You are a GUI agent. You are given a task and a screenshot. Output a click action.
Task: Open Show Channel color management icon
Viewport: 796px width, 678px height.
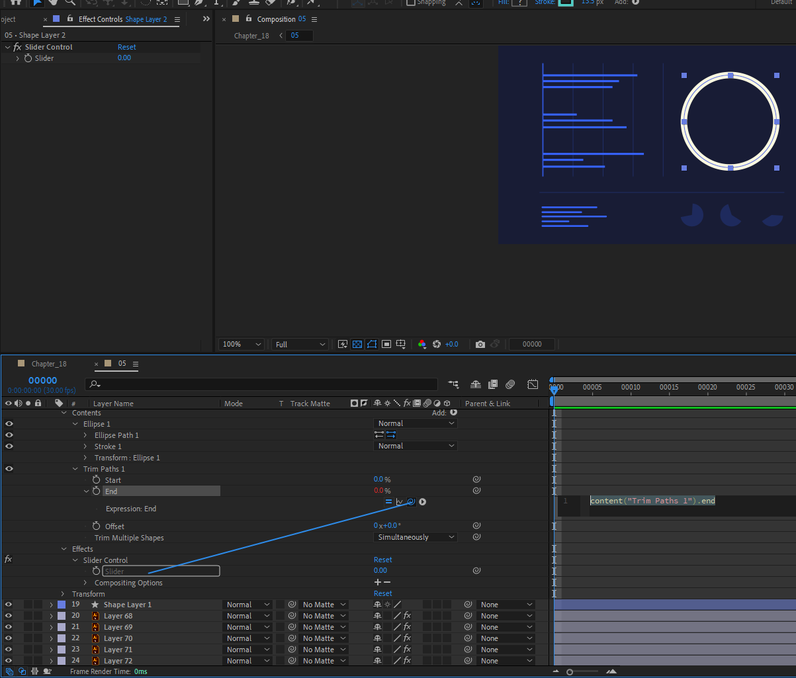tap(422, 344)
